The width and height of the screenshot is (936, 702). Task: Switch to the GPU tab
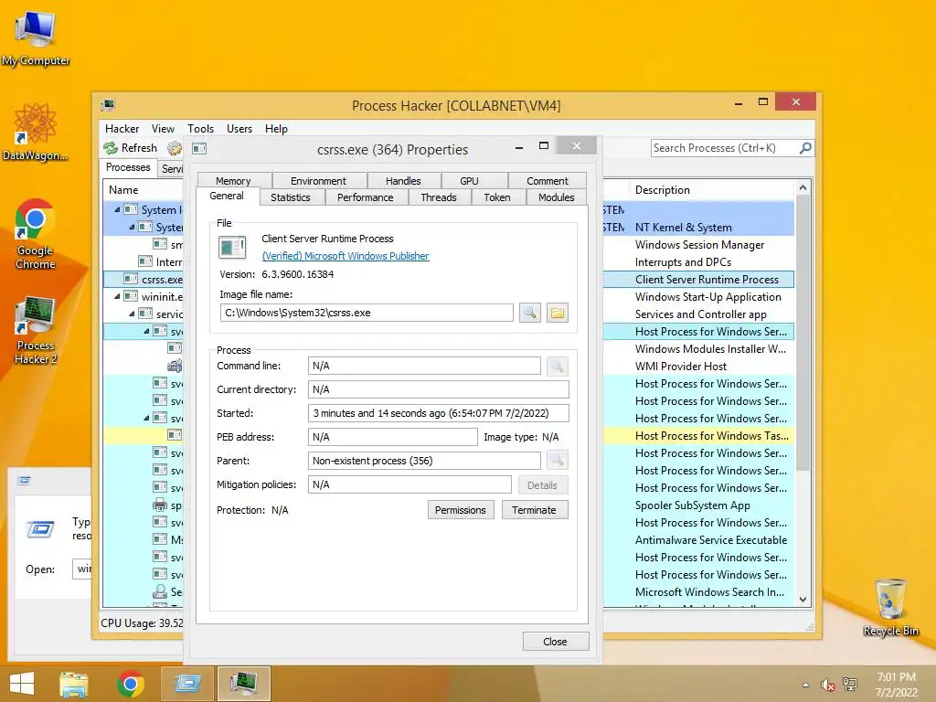click(x=469, y=181)
